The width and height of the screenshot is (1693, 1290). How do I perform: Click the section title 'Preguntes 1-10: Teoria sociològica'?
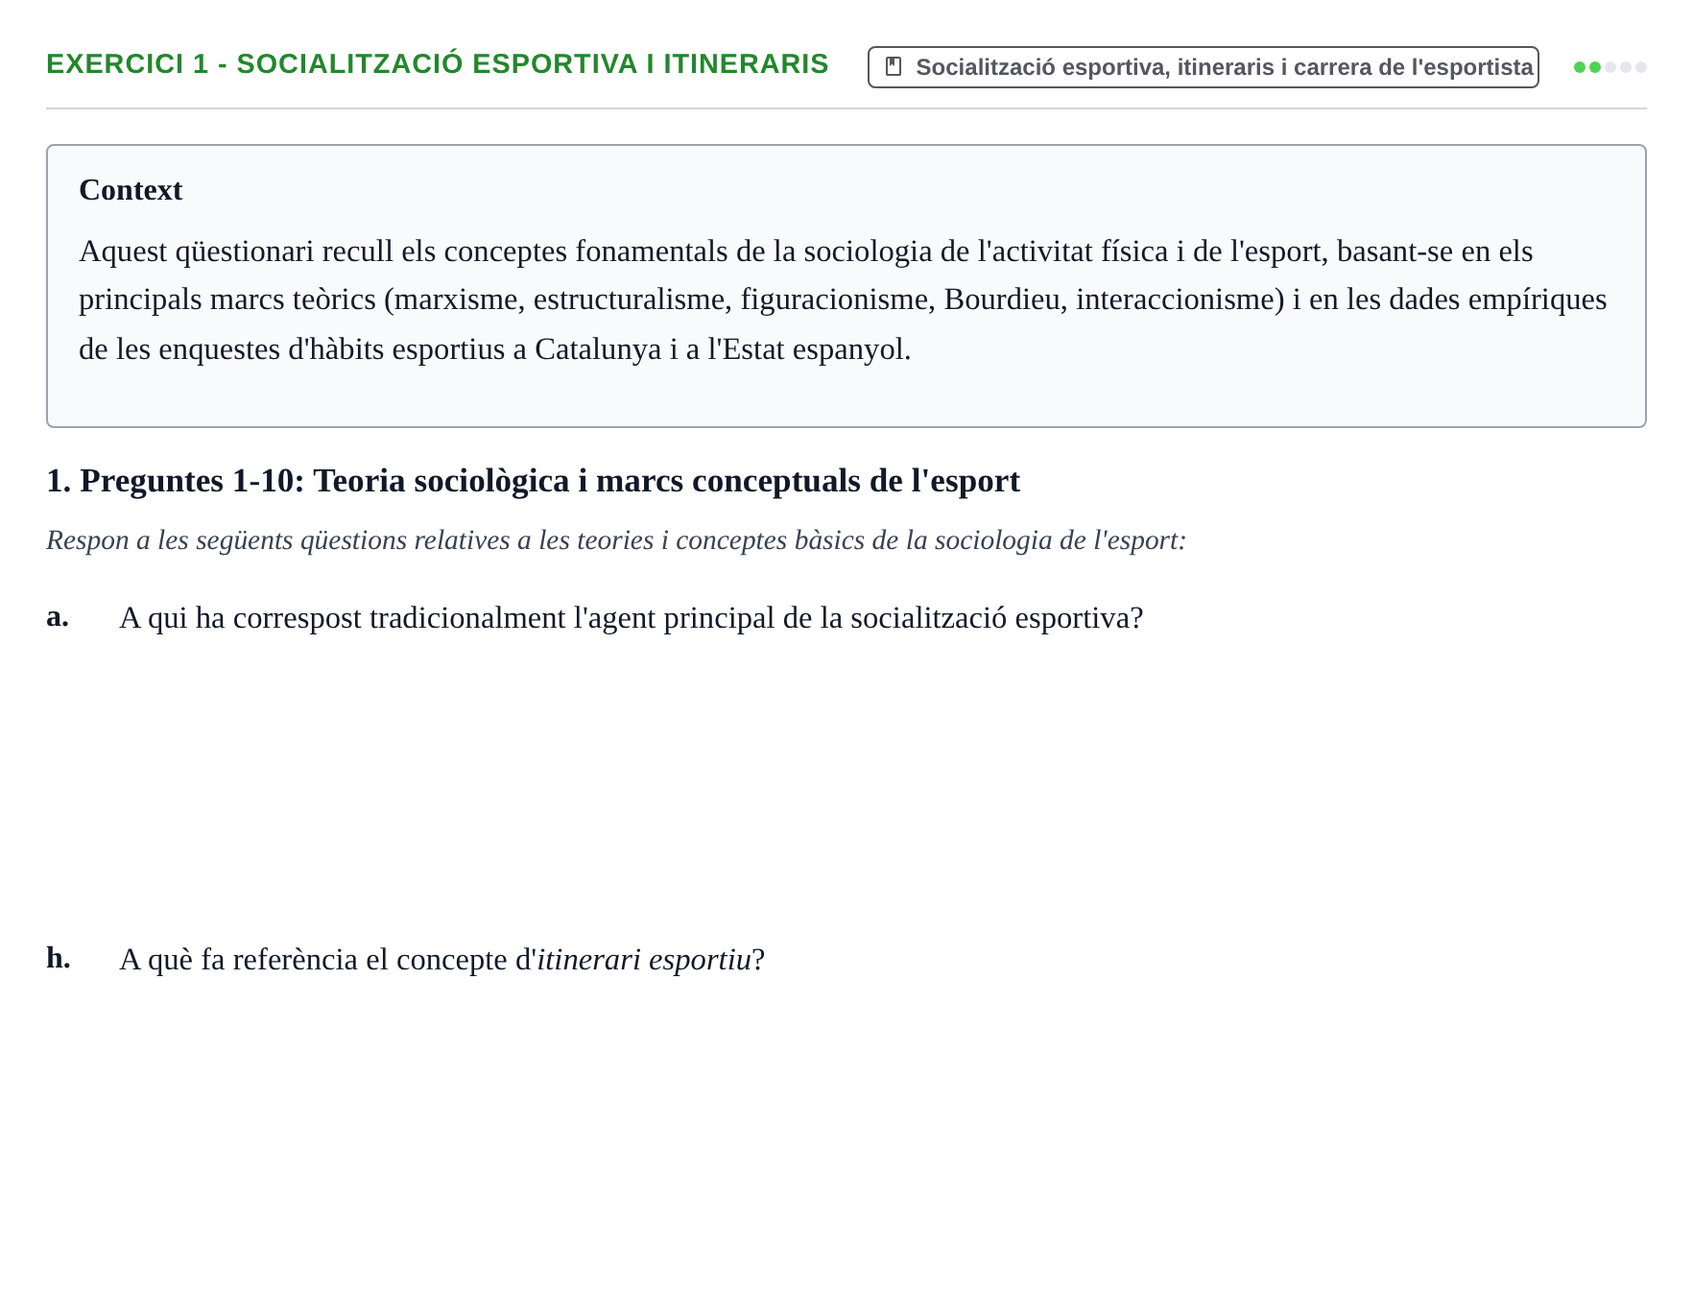534,481
